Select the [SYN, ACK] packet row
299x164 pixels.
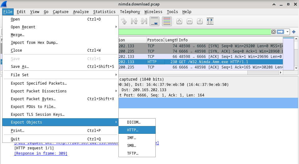point(200,51)
